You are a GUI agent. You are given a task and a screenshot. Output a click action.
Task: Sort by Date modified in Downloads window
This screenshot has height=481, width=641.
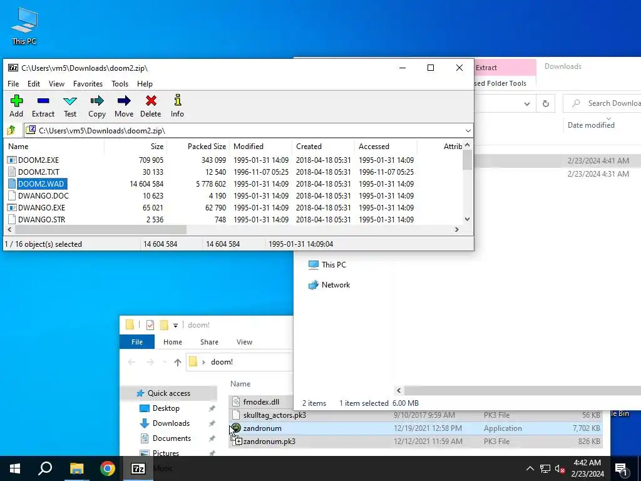click(x=591, y=125)
